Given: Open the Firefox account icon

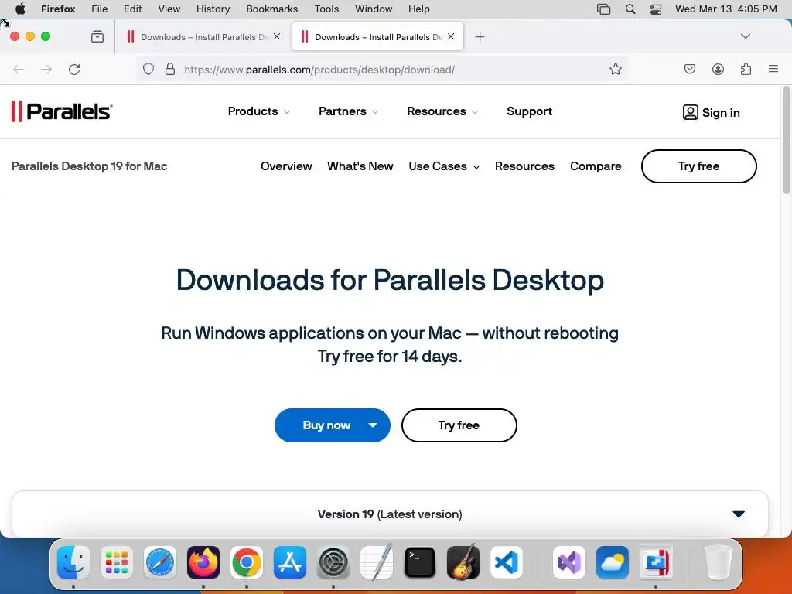Looking at the screenshot, I should click(718, 69).
